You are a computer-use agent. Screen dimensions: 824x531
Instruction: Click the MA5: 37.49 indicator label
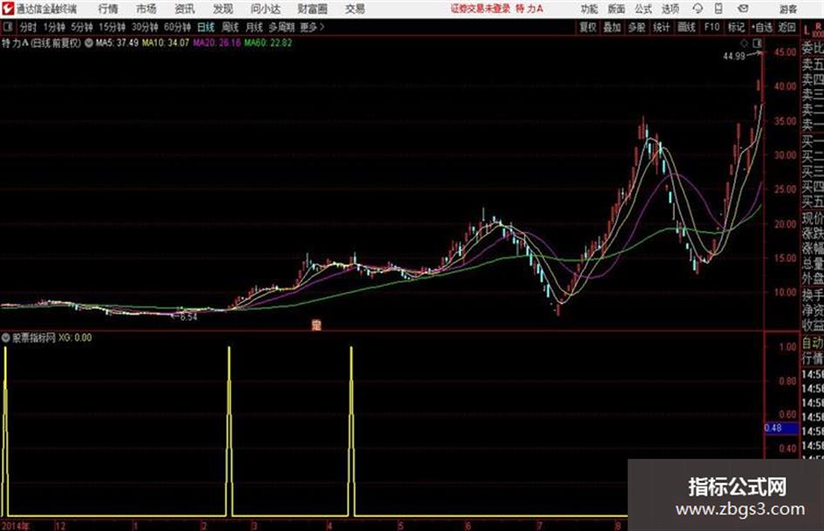117,43
